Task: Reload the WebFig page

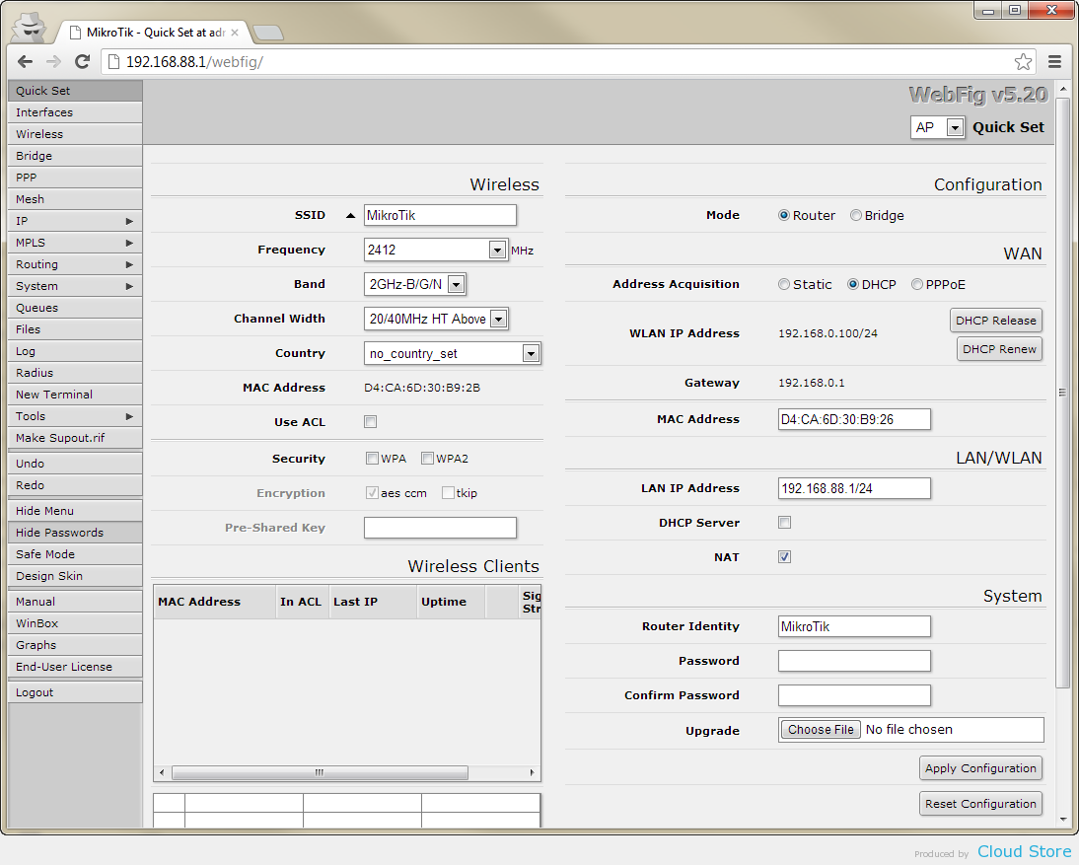Action: tap(83, 62)
